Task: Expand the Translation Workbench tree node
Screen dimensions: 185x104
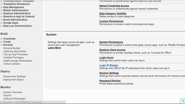Action: pyautogui.click(x=1, y=4)
